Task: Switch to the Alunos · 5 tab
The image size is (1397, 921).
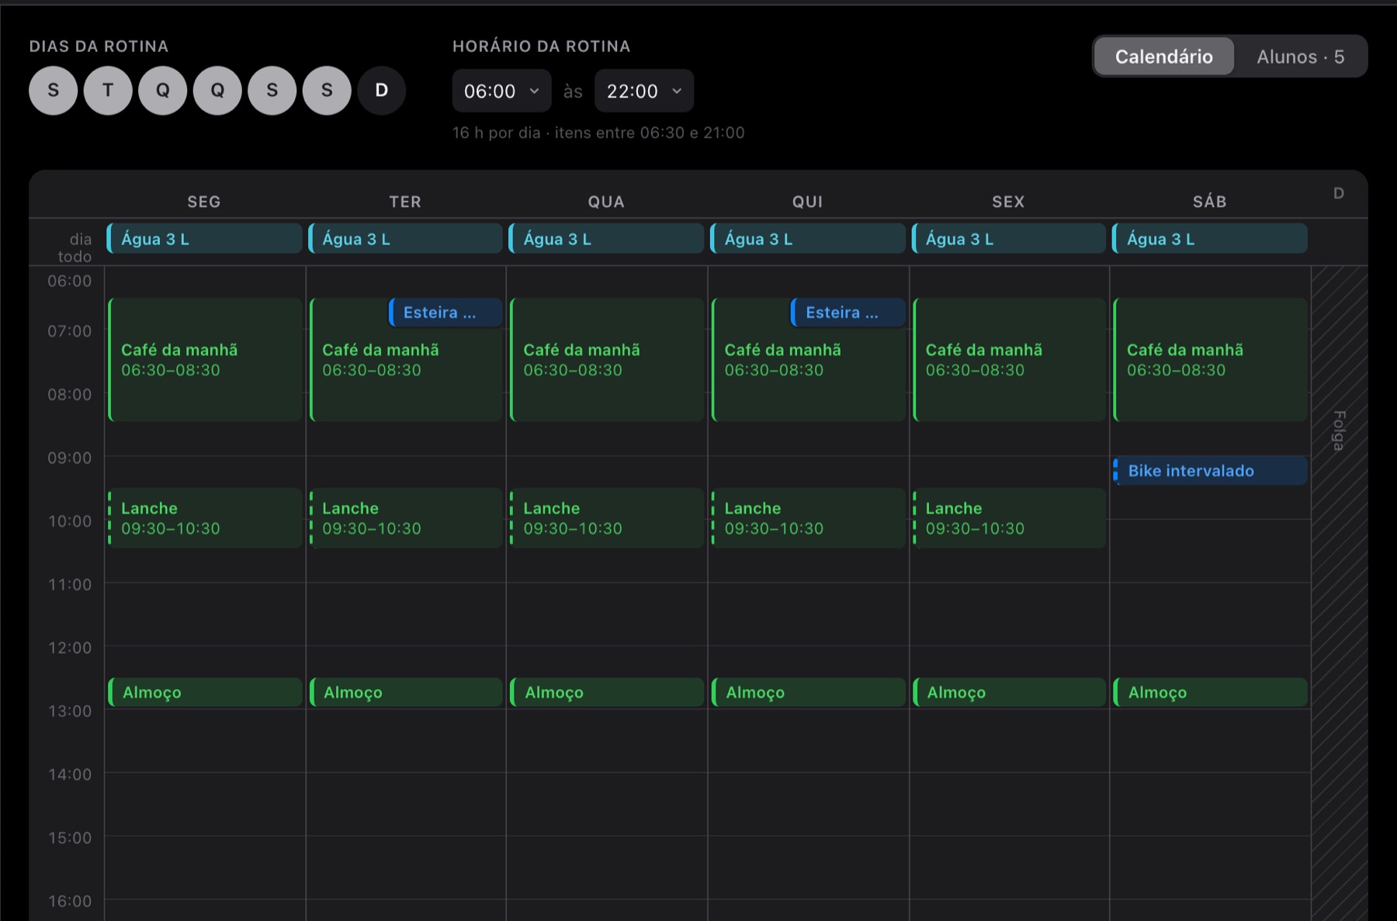Action: [1300, 57]
